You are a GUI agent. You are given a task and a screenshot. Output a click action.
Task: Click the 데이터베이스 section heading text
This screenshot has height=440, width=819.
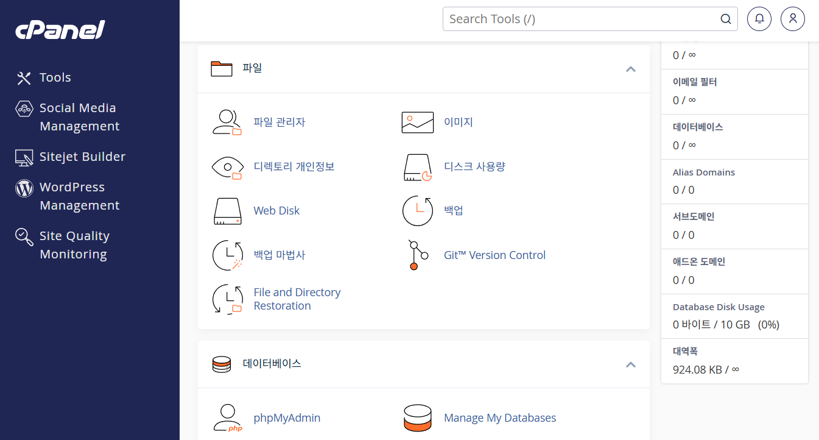tap(272, 364)
